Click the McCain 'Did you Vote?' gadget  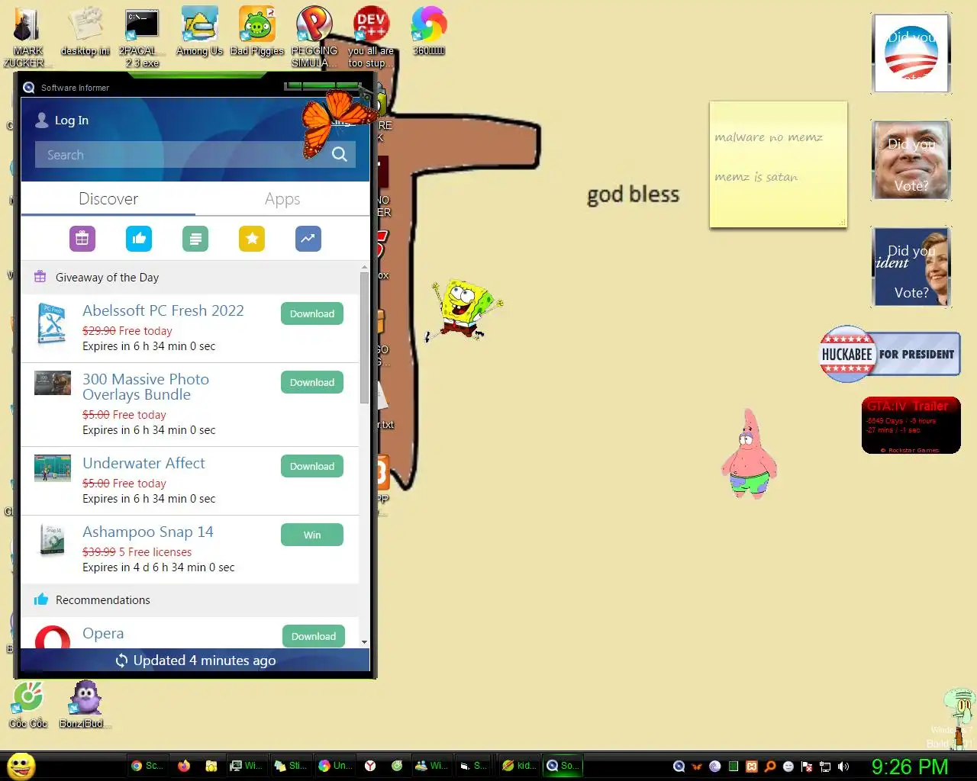911,160
